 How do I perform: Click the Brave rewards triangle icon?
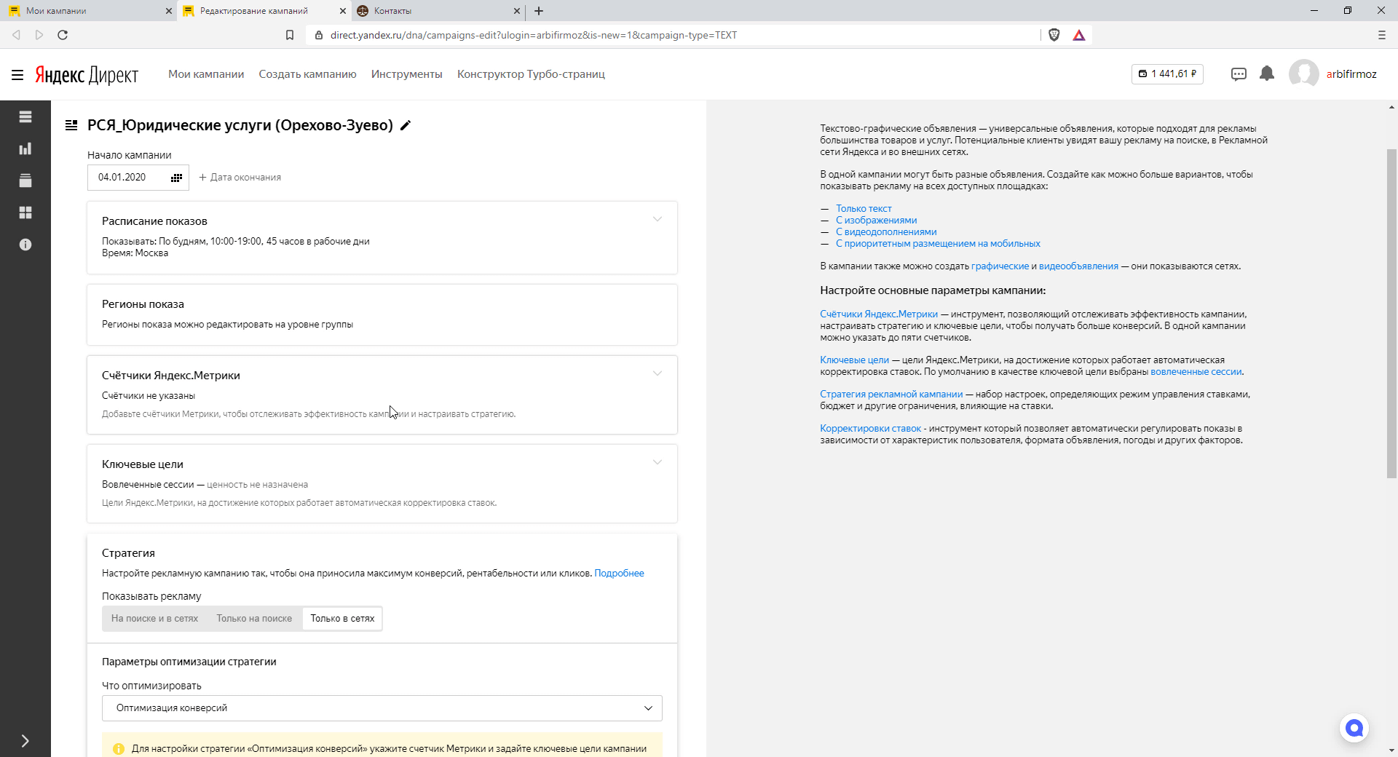point(1079,35)
